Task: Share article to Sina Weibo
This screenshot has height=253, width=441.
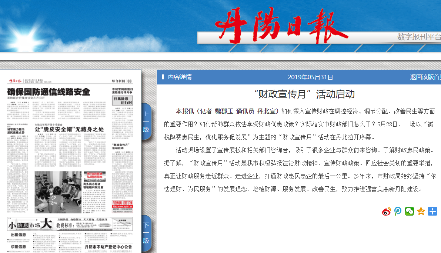Action: coord(387,211)
